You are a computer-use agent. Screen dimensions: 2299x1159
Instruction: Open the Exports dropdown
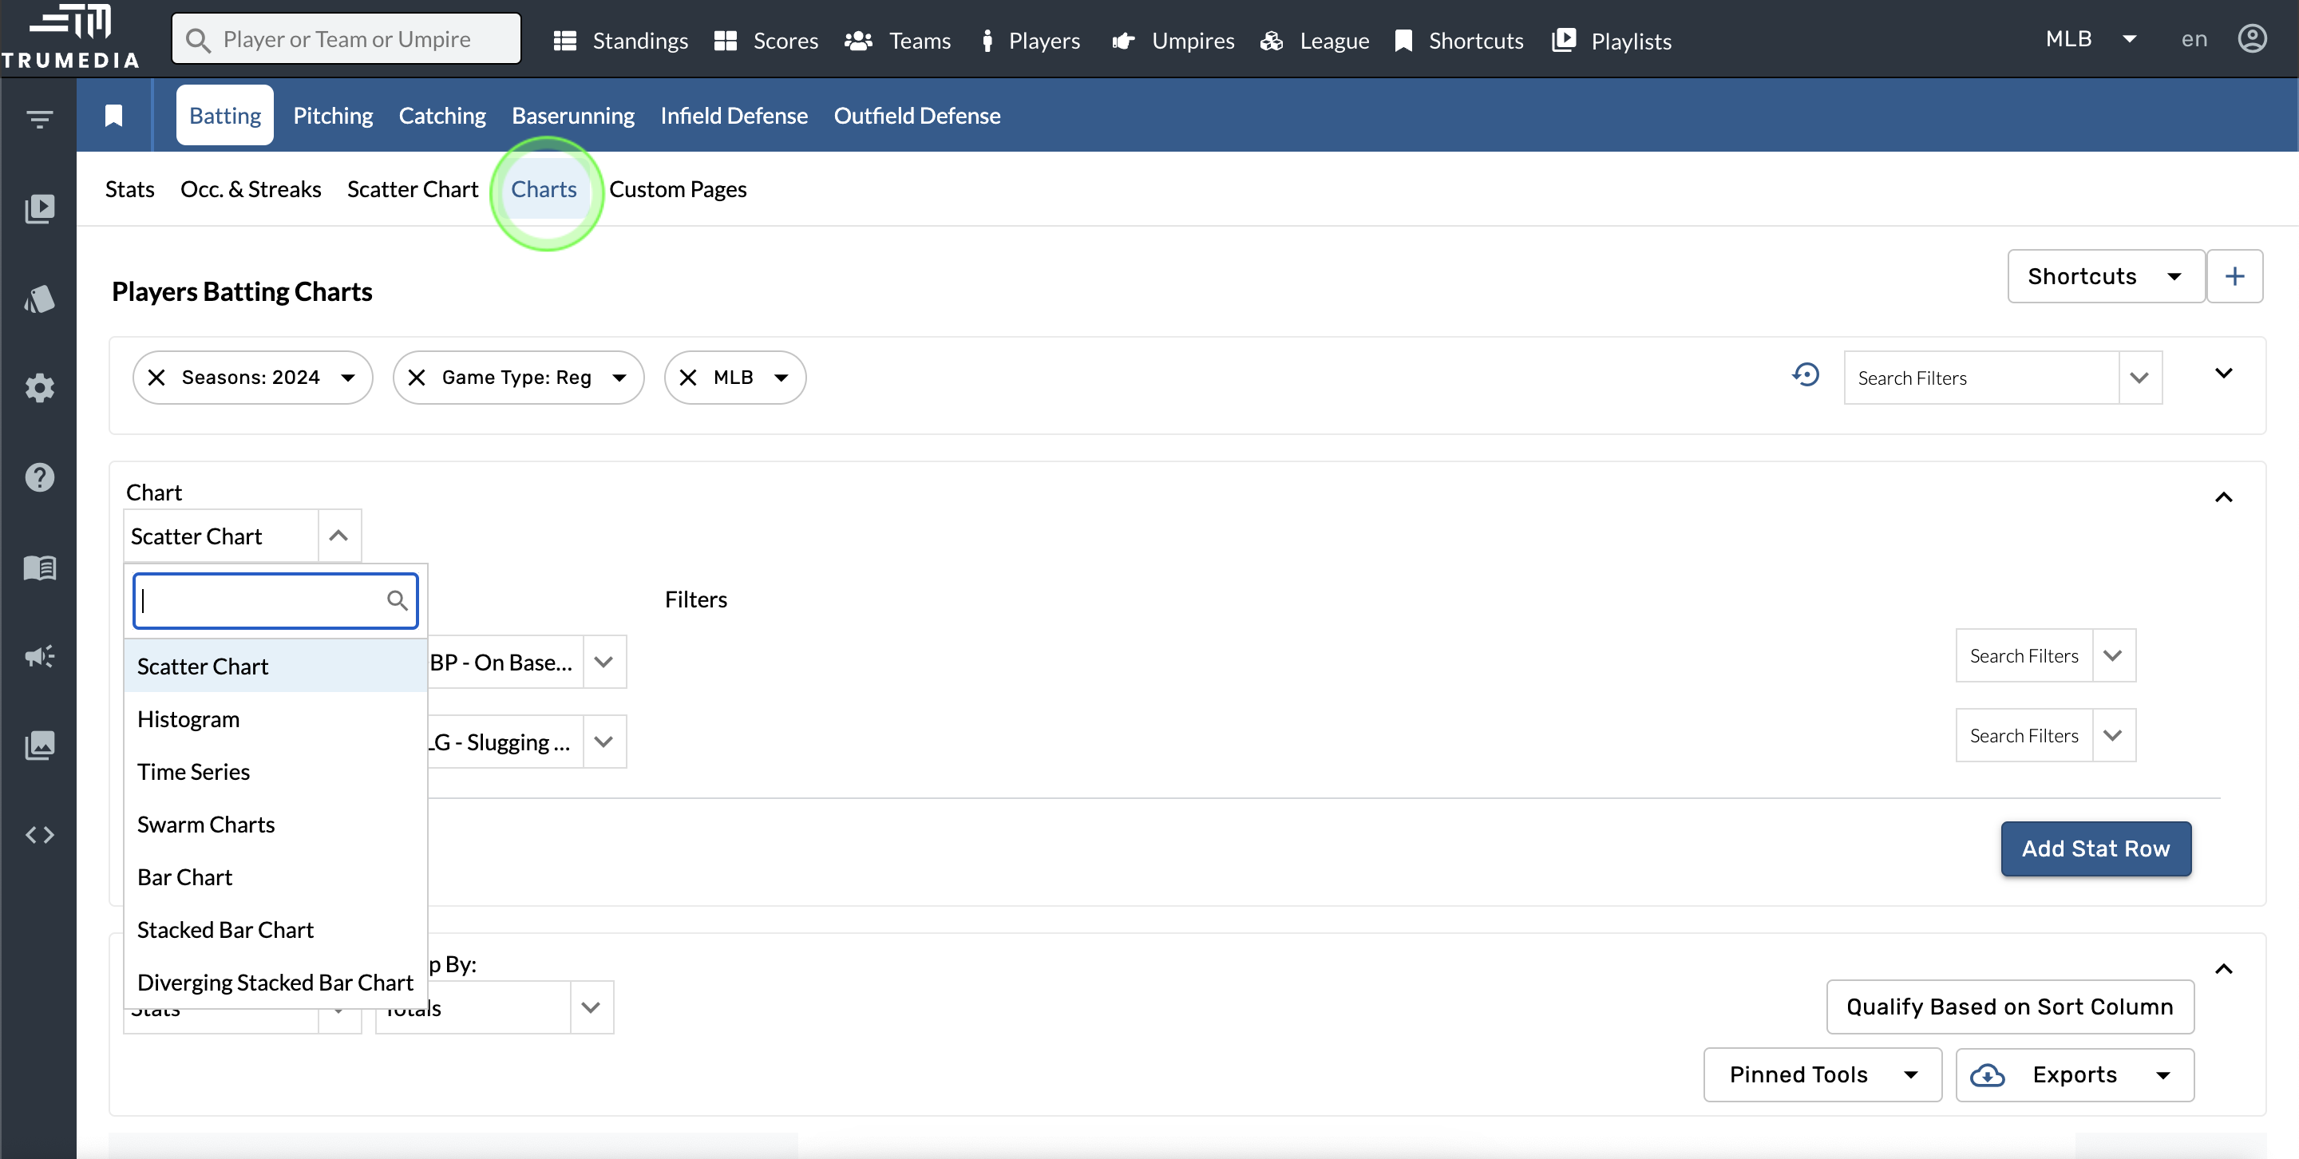[x=2074, y=1075]
